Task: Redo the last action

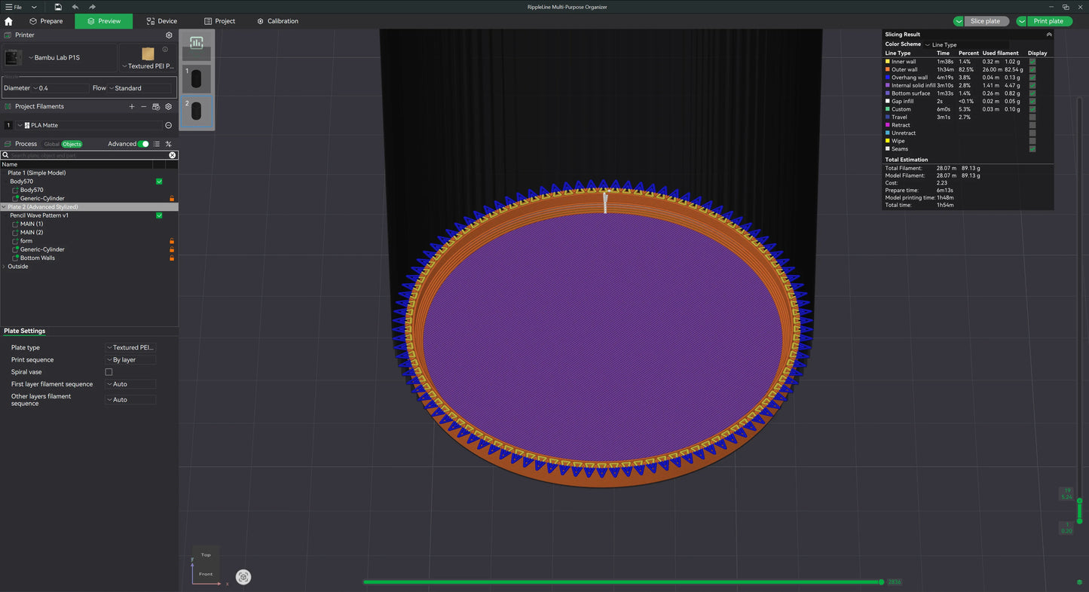Action: [x=92, y=7]
